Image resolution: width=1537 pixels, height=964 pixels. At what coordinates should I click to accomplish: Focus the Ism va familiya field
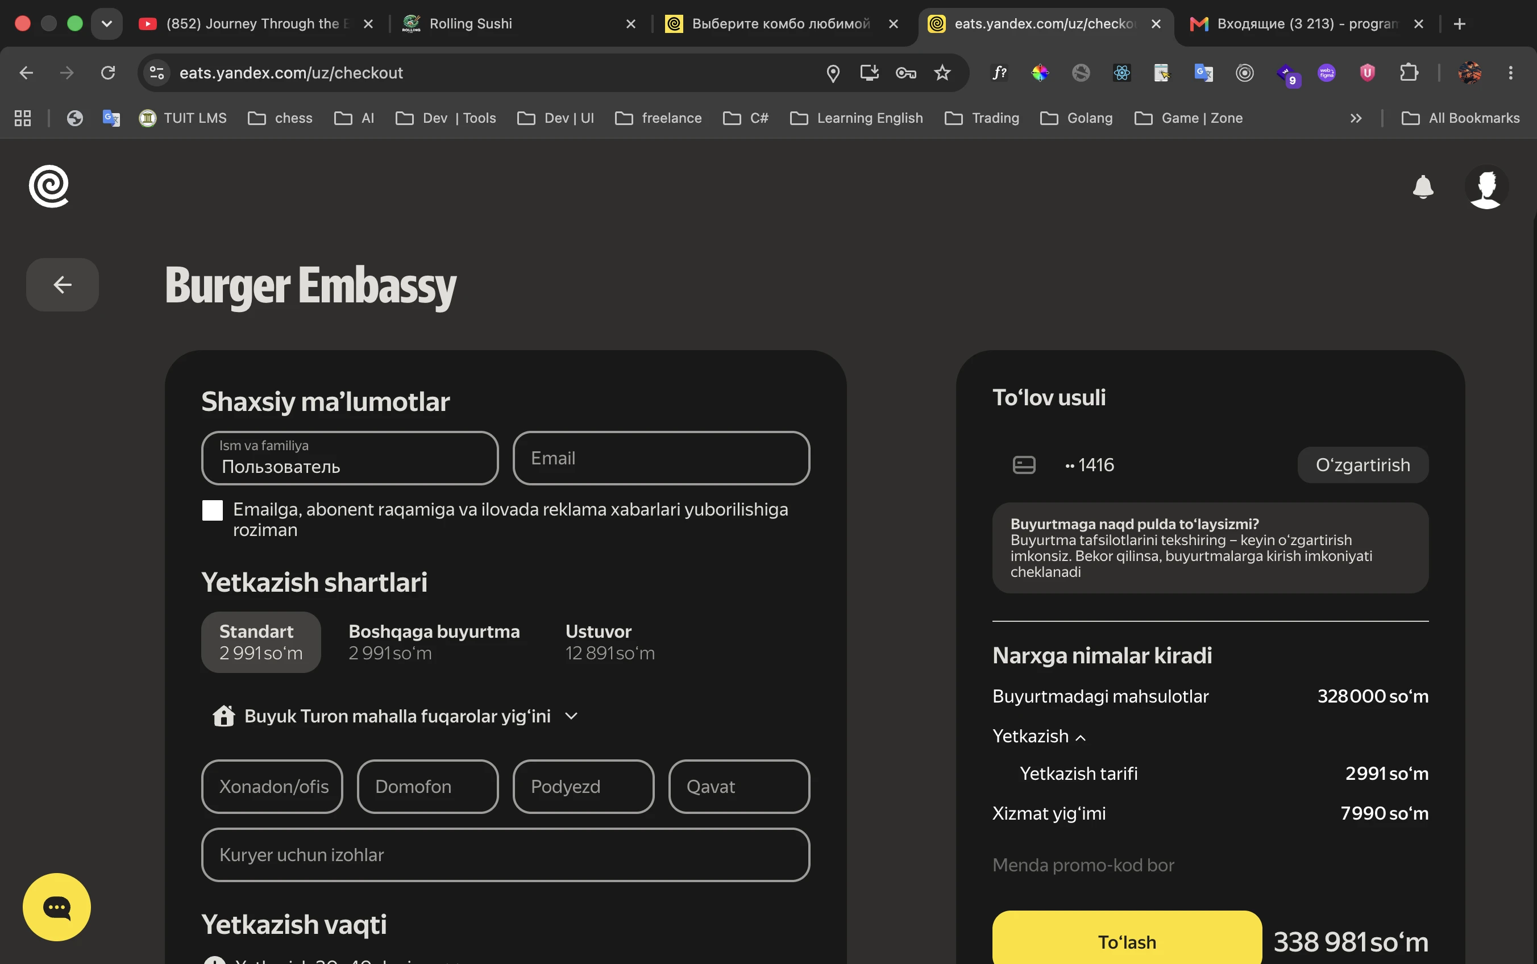click(x=350, y=458)
